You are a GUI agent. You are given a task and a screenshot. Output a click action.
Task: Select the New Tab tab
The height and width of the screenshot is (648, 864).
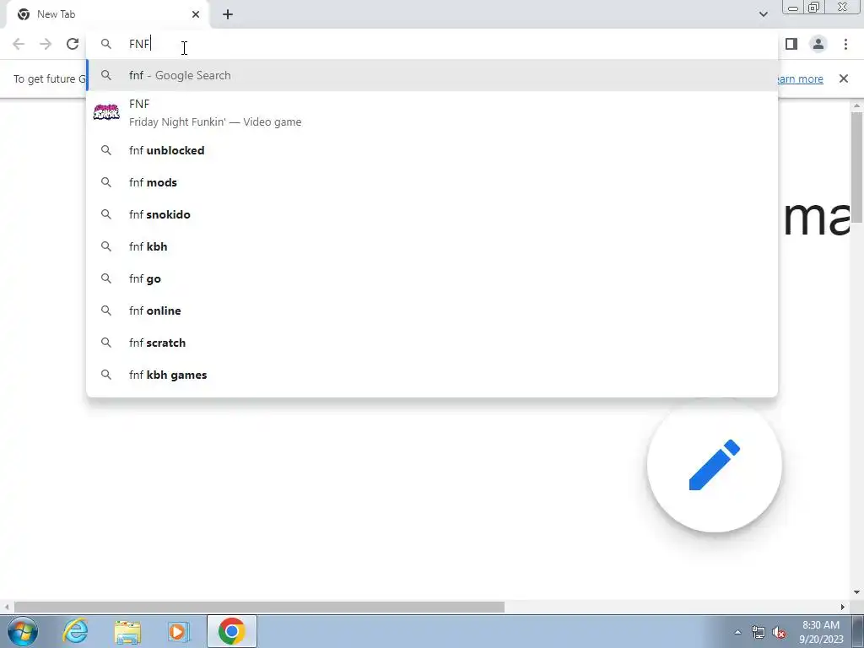tap(108, 15)
